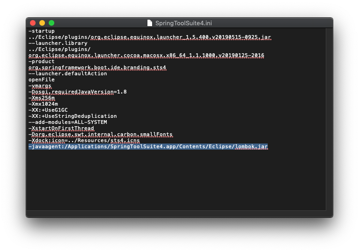Click the -Xmx1024m line
Viewport: 359px width, 252px height.
[x=43, y=104]
